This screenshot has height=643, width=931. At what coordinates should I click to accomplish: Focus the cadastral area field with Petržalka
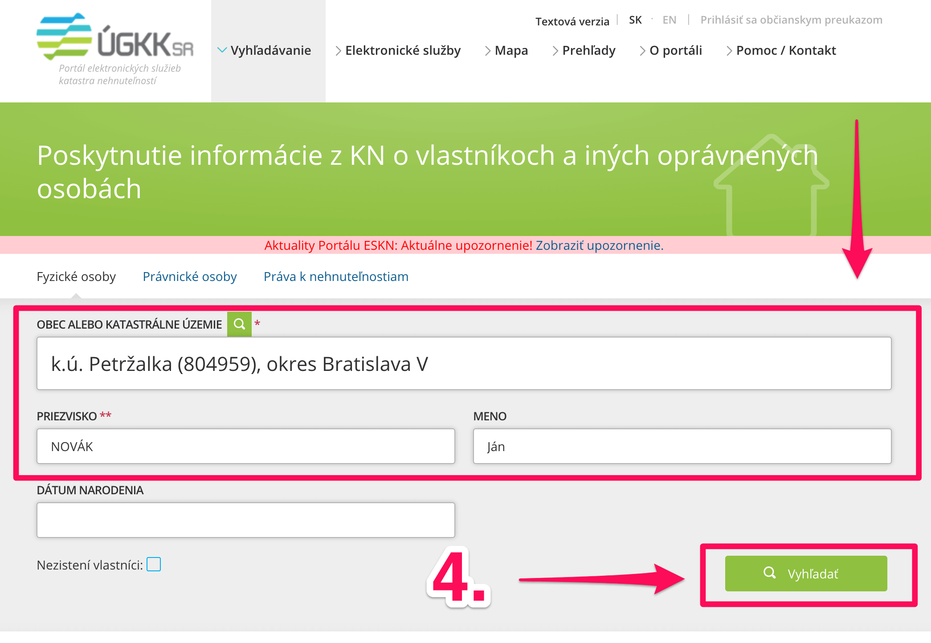[464, 363]
